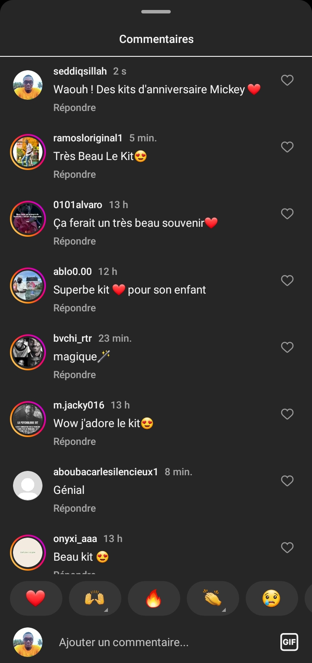
Task: Open username m.jacky016's profile
Action: 79,405
